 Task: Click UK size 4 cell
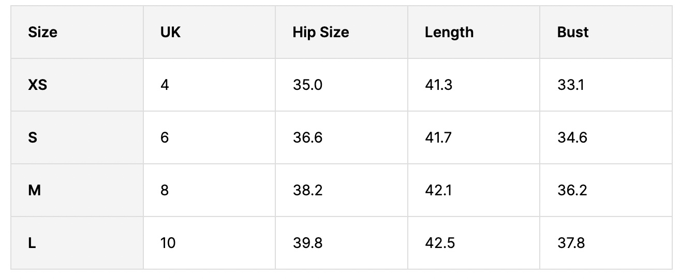(x=165, y=85)
